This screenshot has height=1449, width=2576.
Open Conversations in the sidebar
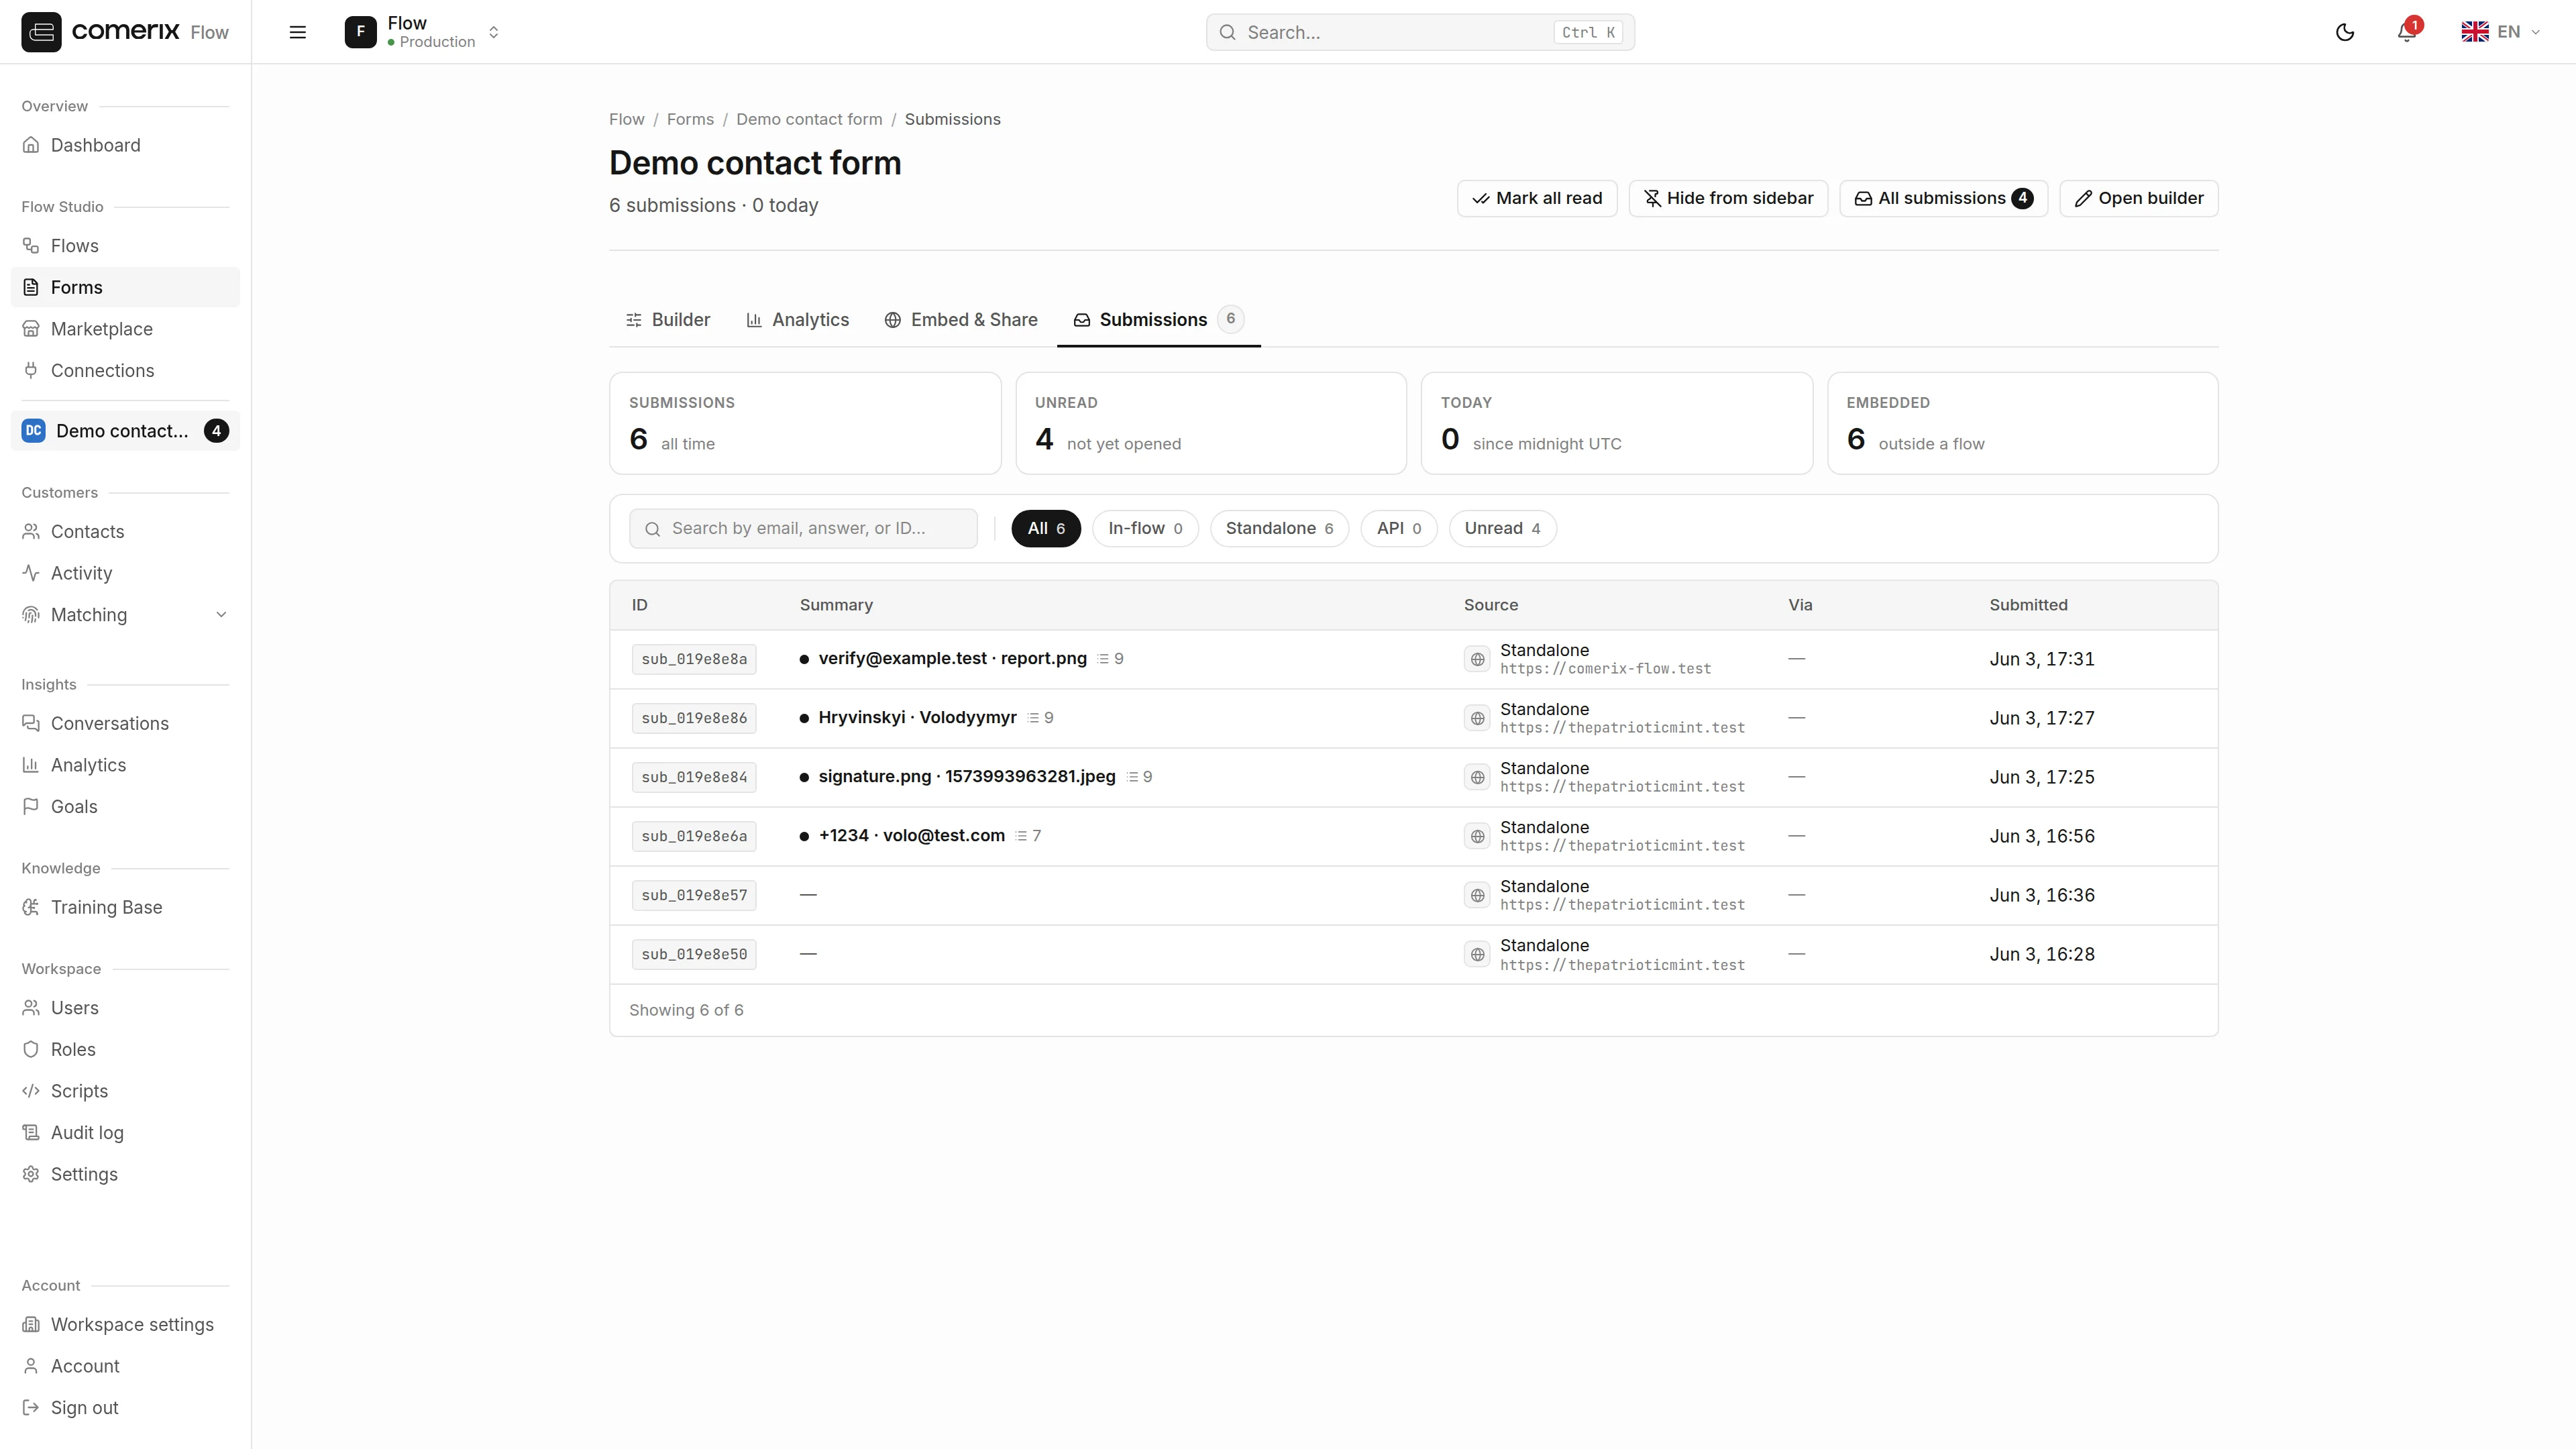click(125, 724)
